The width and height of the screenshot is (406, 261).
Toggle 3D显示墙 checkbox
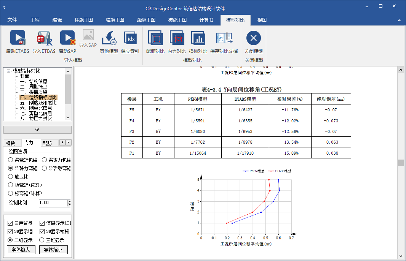(20, 232)
